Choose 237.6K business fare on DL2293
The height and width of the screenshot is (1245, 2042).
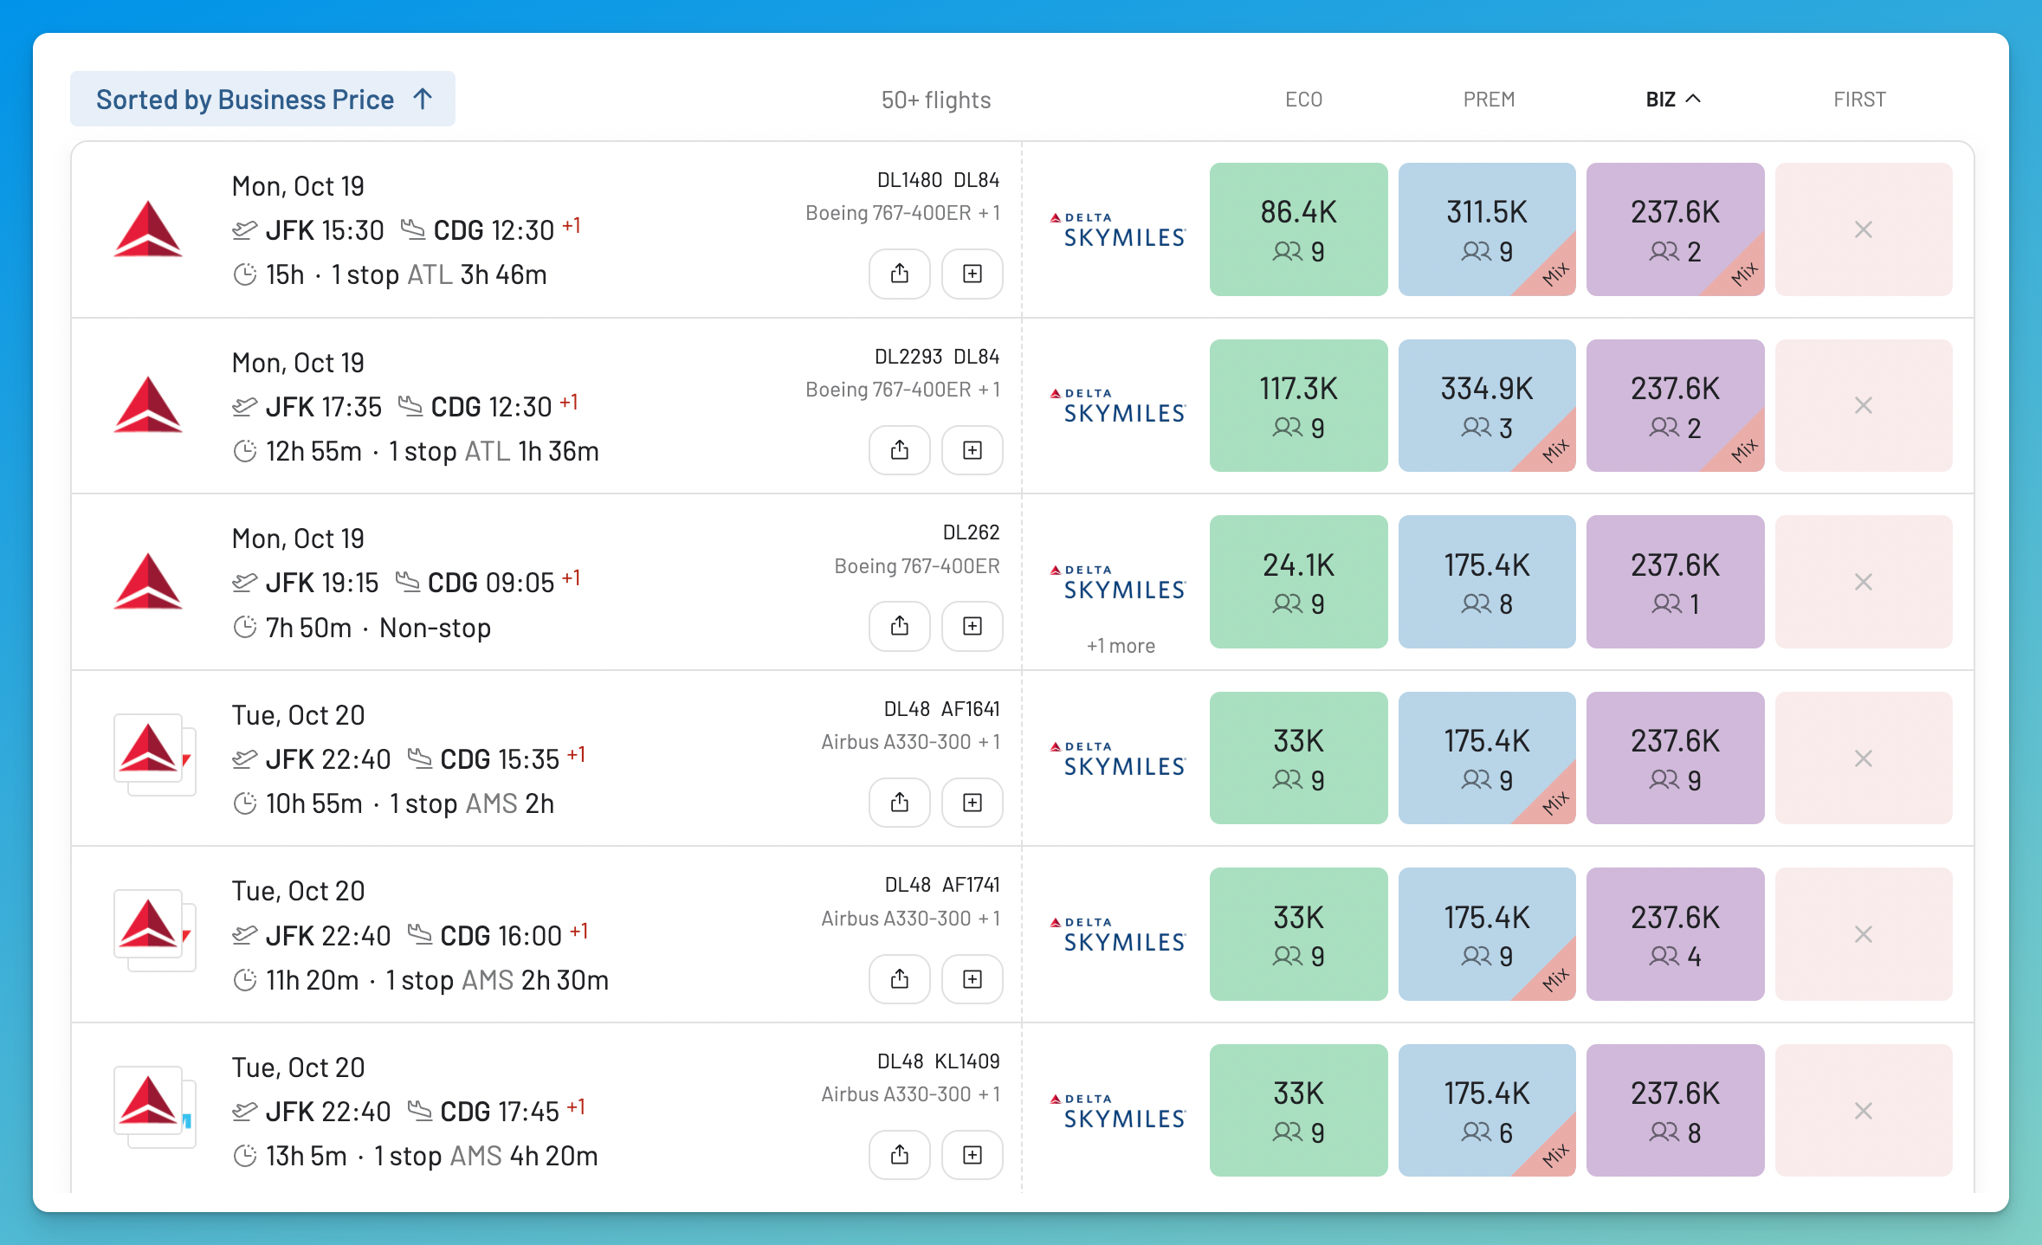pyautogui.click(x=1675, y=405)
